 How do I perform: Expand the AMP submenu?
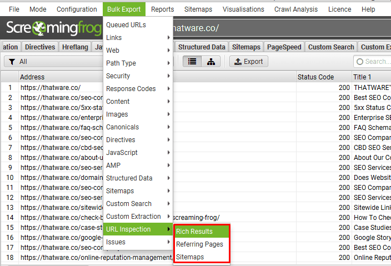click(x=138, y=165)
